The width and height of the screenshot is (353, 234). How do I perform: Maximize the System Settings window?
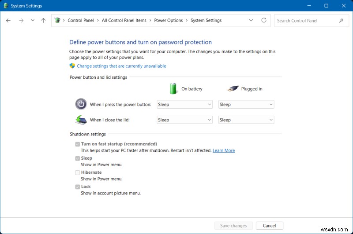click(x=326, y=6)
